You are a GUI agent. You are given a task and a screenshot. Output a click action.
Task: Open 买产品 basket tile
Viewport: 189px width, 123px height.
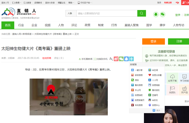coord(184,90)
